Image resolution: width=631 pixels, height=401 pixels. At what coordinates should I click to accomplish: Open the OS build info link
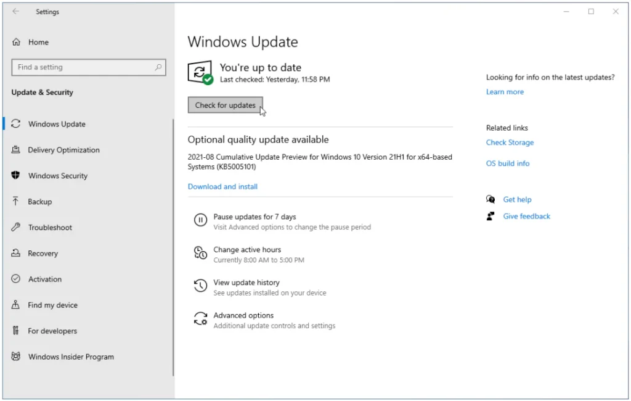pos(508,163)
